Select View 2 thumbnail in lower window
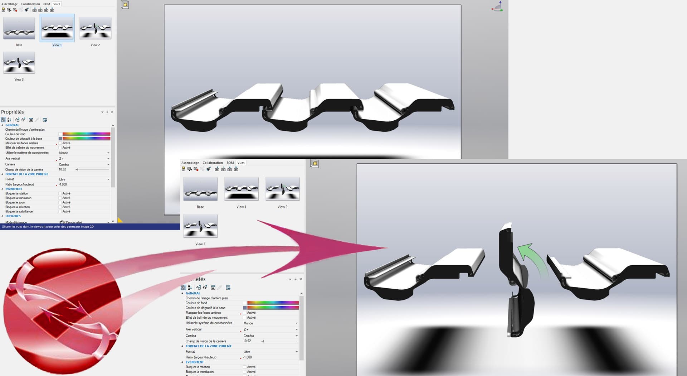The image size is (687, 376). pyautogui.click(x=283, y=189)
